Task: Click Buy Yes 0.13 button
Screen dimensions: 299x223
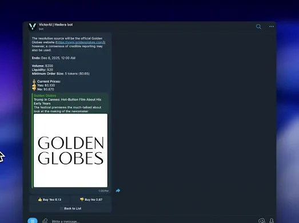Action: coord(50,200)
